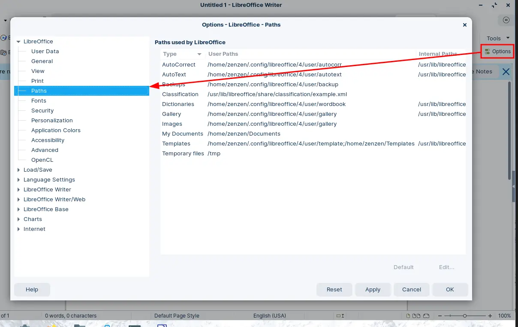The image size is (518, 327).
Task: Click the 100% zoom level in status bar
Action: (504, 316)
